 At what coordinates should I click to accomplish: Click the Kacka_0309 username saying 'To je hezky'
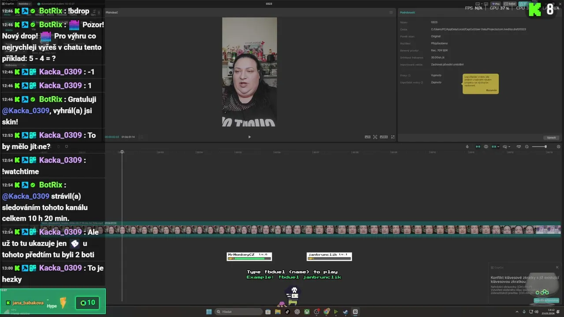coord(60,268)
